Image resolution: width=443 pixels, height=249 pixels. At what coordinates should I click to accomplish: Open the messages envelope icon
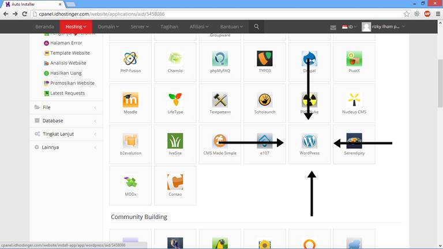click(333, 27)
